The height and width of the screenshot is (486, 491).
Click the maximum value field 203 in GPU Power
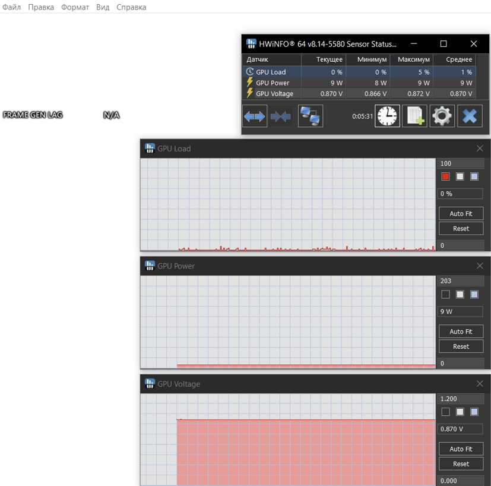click(x=461, y=281)
